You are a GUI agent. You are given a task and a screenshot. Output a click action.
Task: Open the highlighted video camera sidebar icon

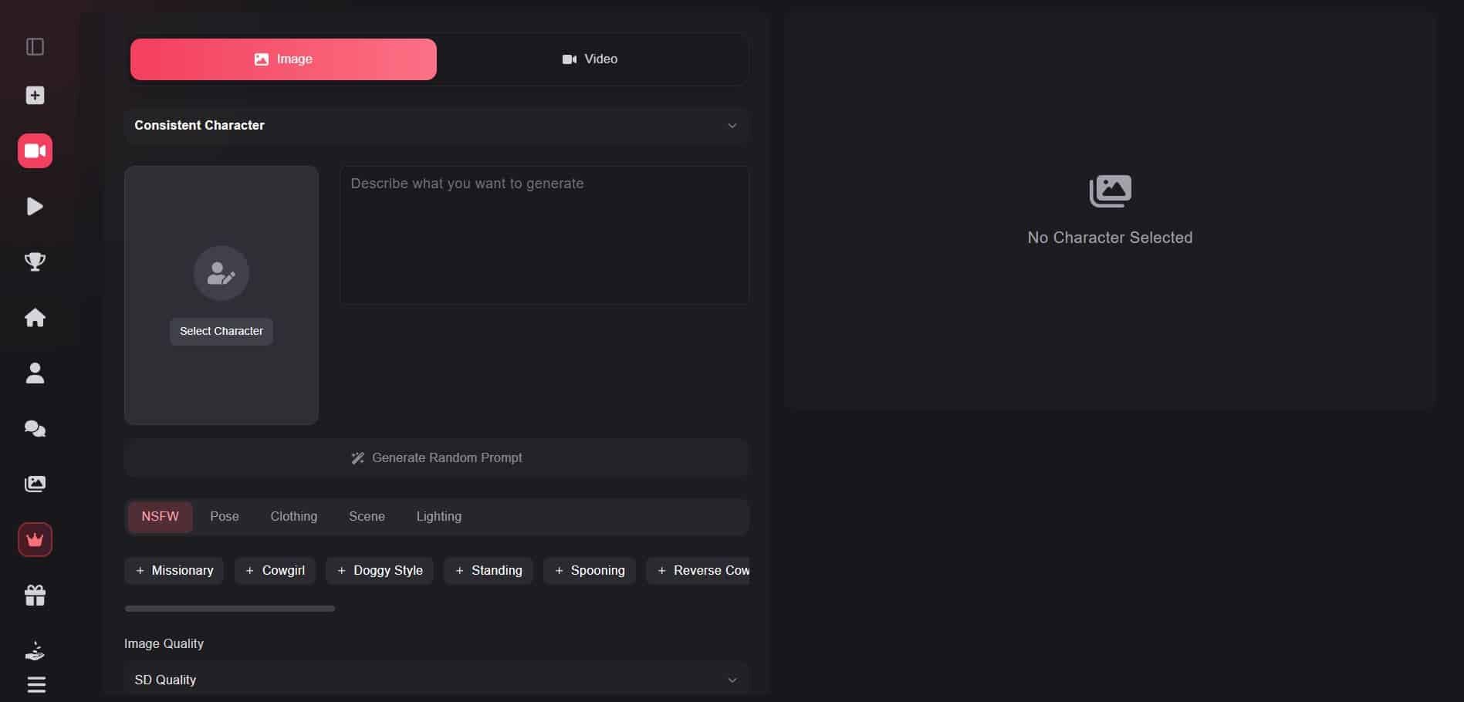(35, 150)
